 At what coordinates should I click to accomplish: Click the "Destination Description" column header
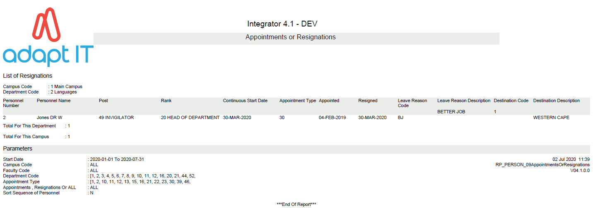point(557,100)
